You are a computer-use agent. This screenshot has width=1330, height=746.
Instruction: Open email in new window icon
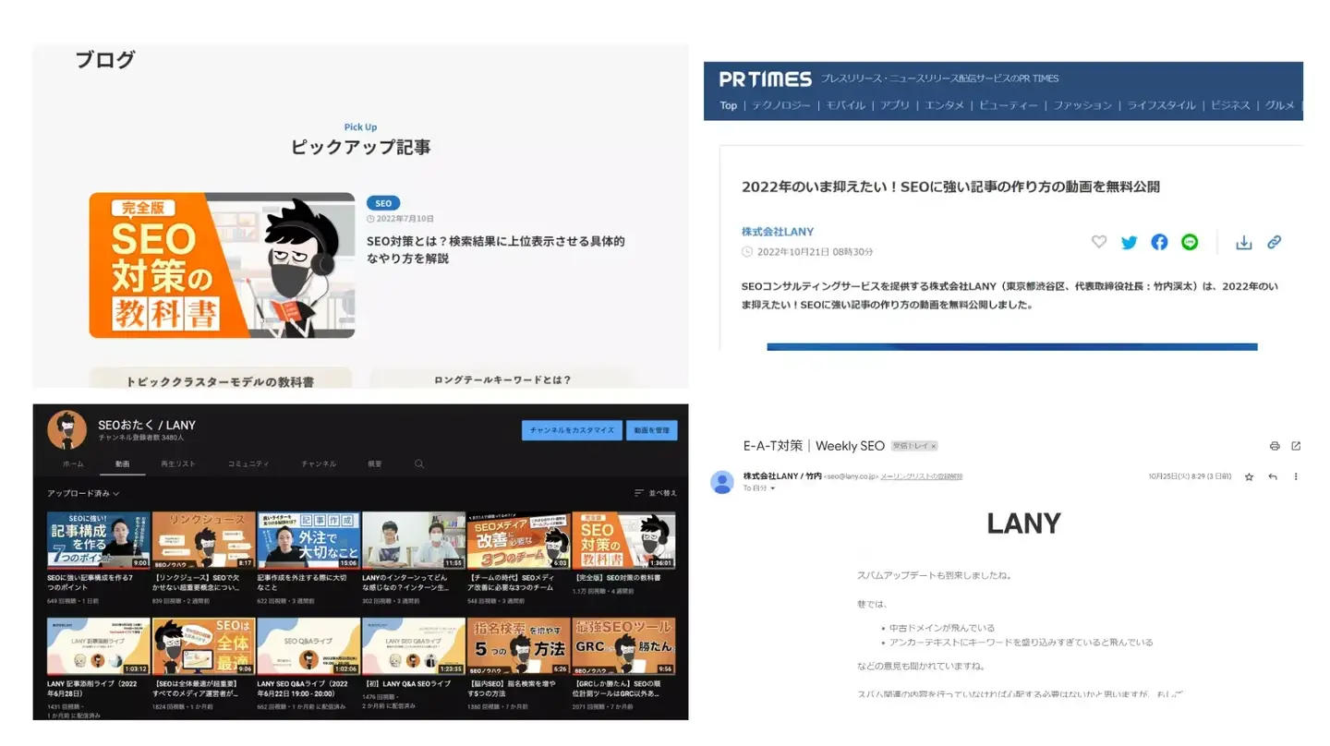1296,446
